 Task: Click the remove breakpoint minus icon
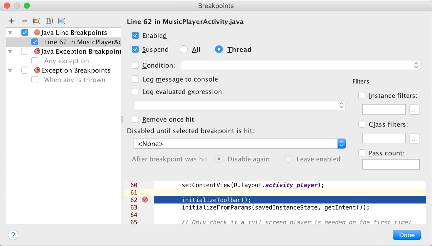[x=24, y=21]
